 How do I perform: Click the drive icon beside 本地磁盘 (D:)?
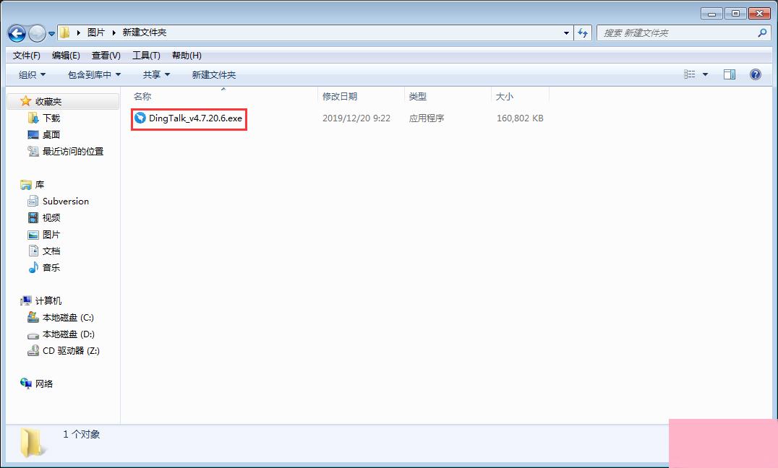[33, 335]
